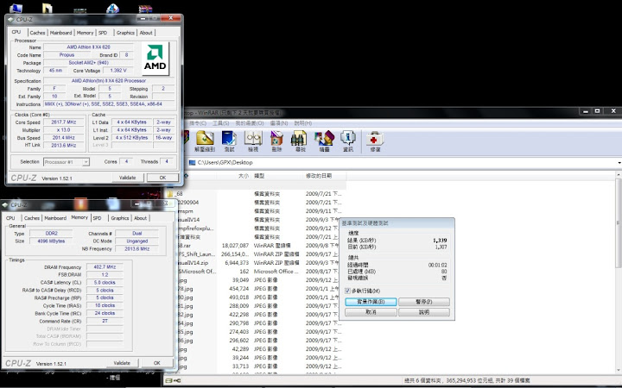The height and width of the screenshot is (388, 622).
Task: Select the ualIV14.zip file row
Action: click(x=257, y=263)
